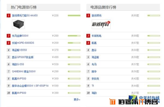Open the 先马金牌500W link

tap(20, 36)
